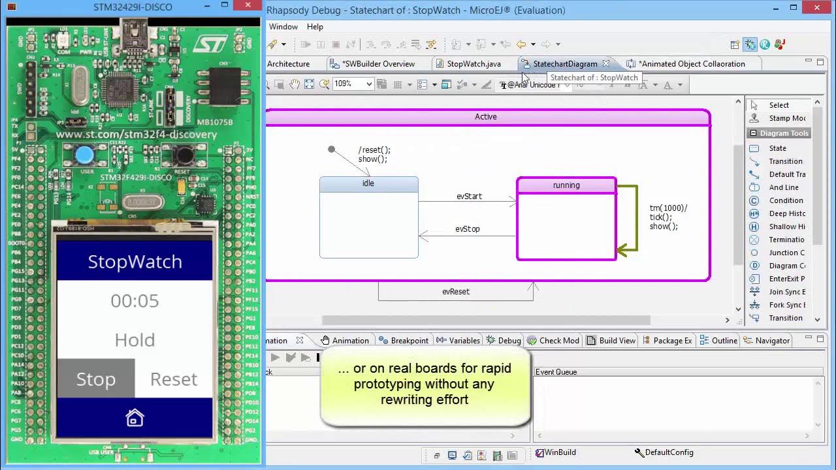Open the Variables view tab
The width and height of the screenshot is (836, 470).
pyautogui.click(x=458, y=341)
